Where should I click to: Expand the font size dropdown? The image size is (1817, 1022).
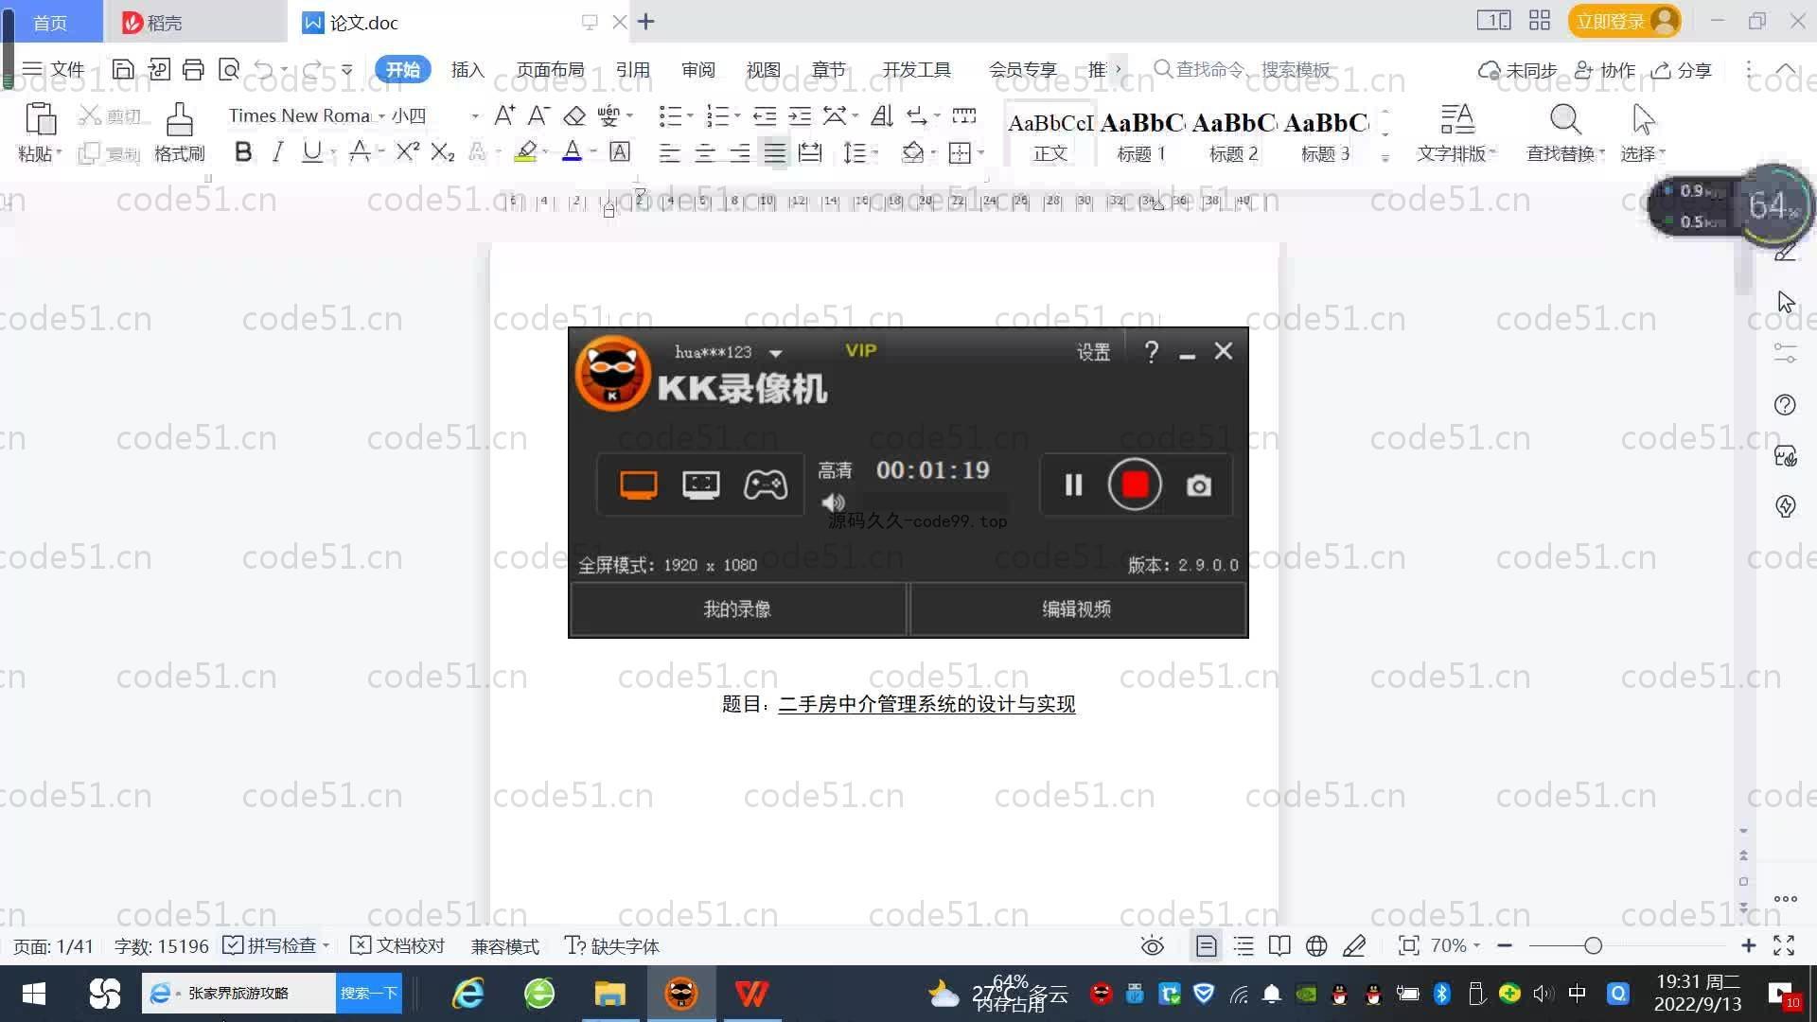(474, 116)
